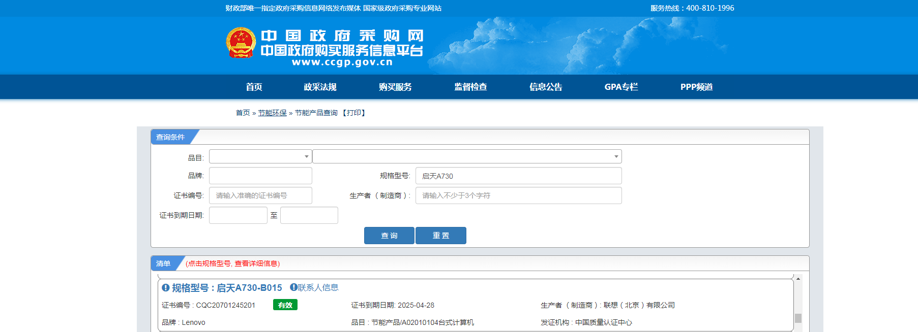The width and height of the screenshot is (918, 332).
Task: Click the results list scrollbar up arrow
Action: [798, 279]
